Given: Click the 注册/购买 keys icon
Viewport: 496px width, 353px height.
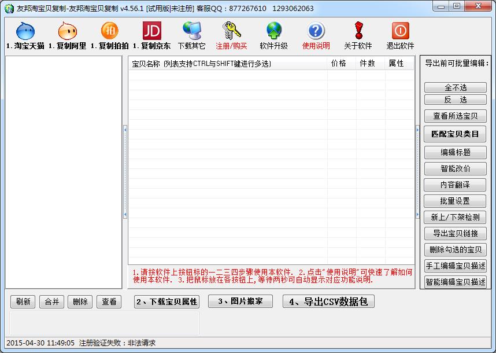Looking at the screenshot, I should (231, 31).
